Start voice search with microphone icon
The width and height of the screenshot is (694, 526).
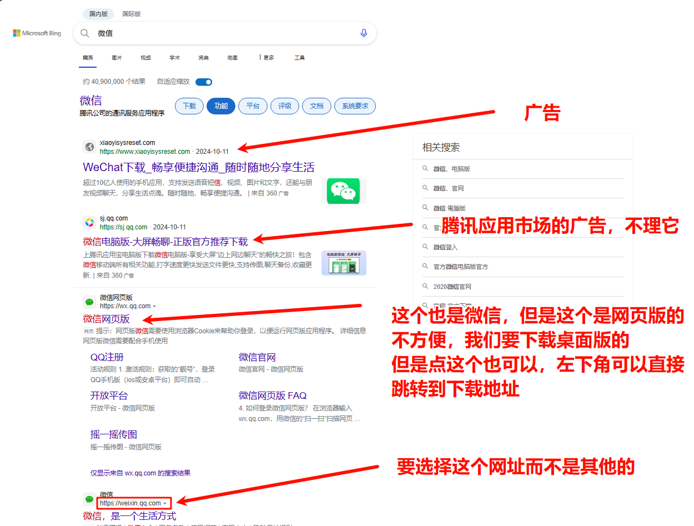tap(364, 33)
